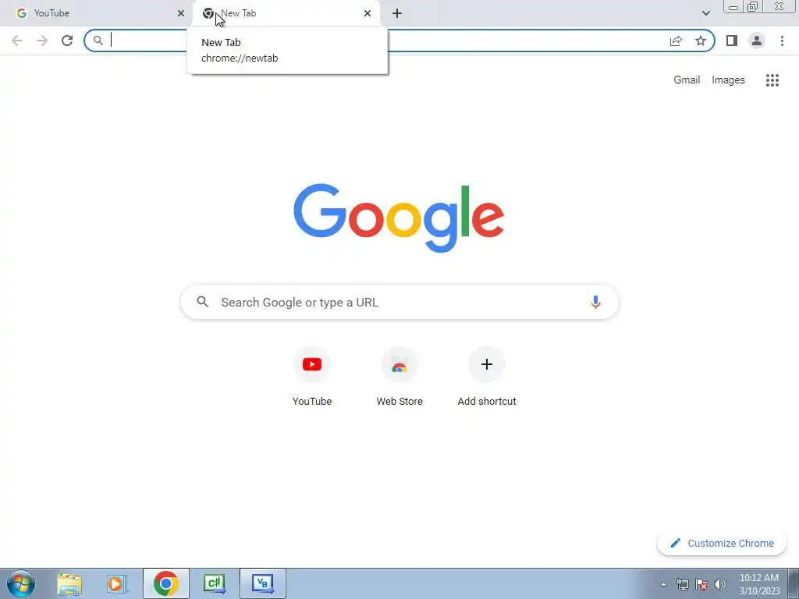Click the back navigation arrow
Screen dimensions: 799x599
[17, 41]
